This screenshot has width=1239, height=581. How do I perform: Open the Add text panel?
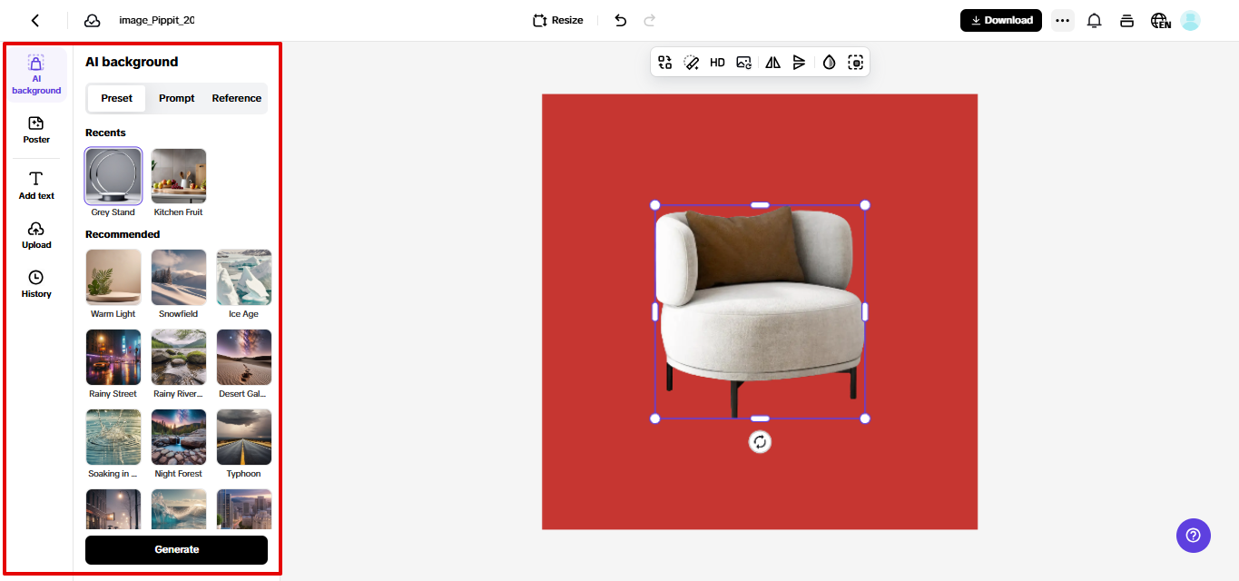pos(35,184)
